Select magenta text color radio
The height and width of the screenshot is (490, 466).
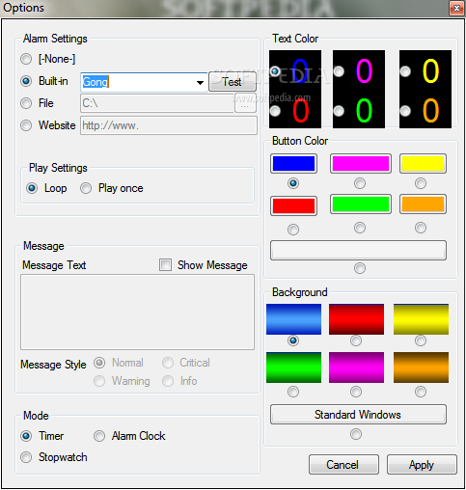(339, 71)
